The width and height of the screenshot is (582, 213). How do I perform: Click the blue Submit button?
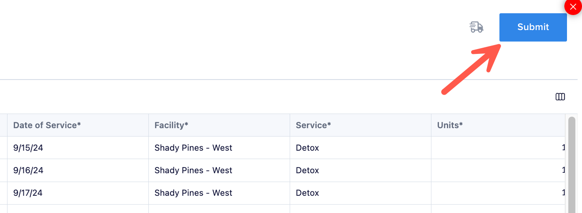(533, 27)
